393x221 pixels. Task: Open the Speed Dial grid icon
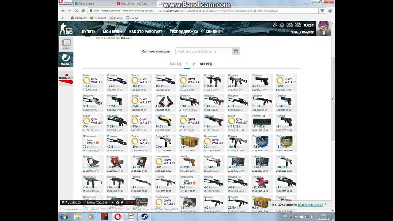(x=84, y=10)
